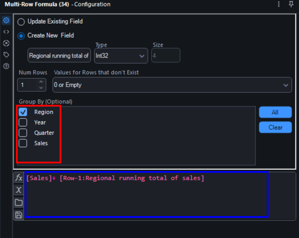Viewport: 299px width, 238px height.
Task: Save the expression with disk icon
Action: [x=19, y=215]
